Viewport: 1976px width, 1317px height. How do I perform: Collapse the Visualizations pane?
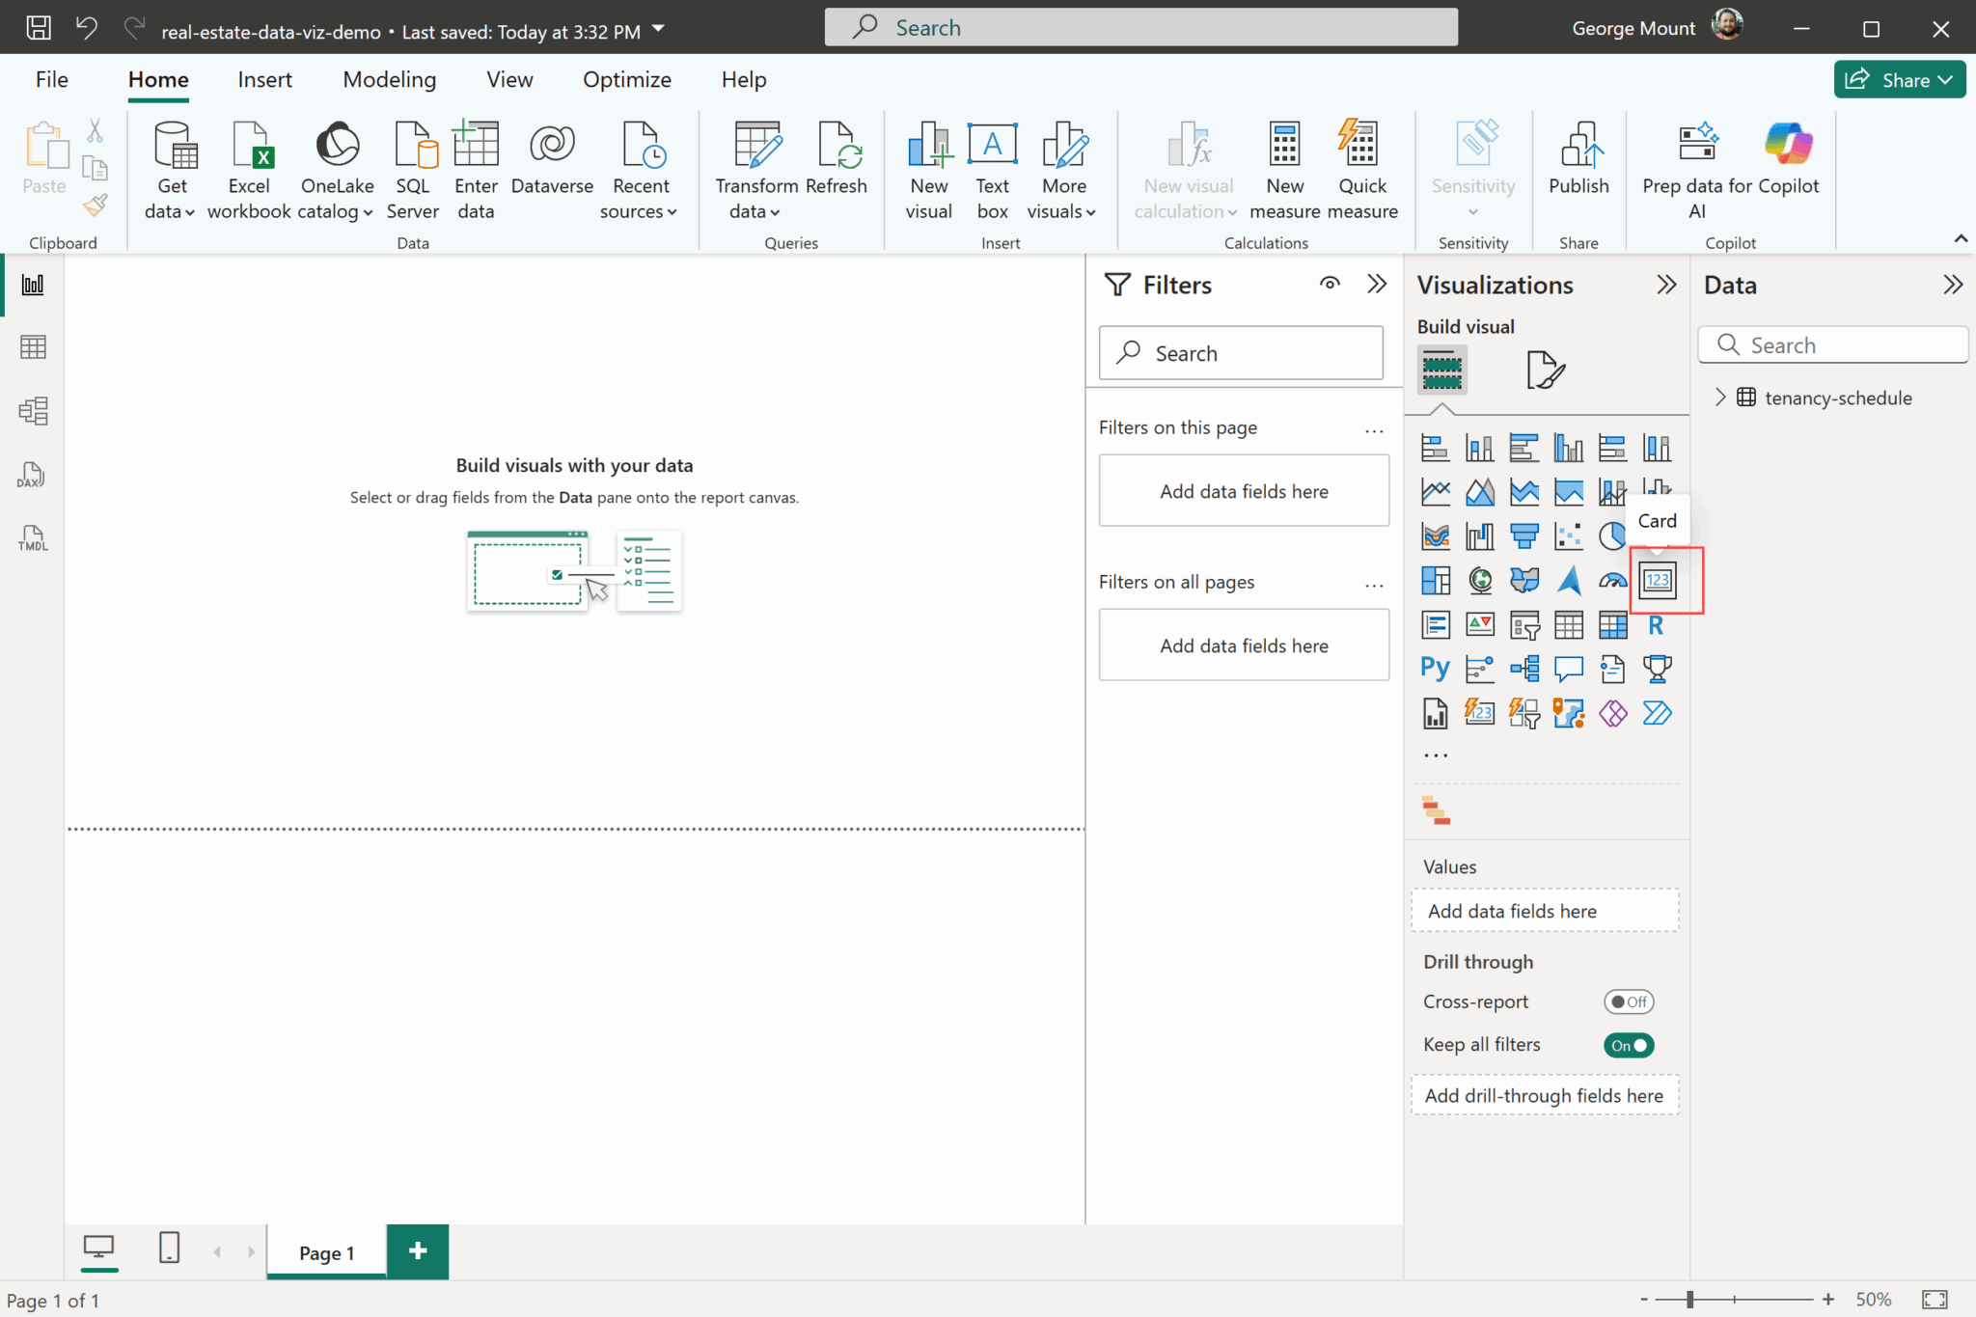[x=1666, y=285]
